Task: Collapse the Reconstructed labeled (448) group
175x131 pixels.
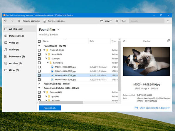Action: (x=39, y=88)
